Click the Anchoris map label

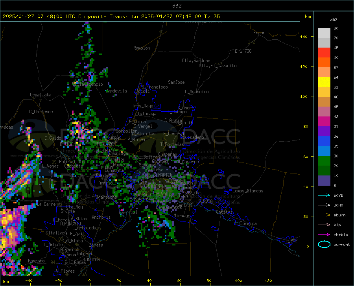tap(101, 217)
